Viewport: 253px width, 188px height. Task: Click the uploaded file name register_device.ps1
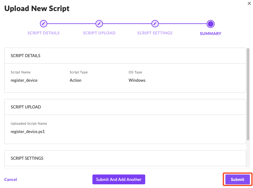(28, 131)
